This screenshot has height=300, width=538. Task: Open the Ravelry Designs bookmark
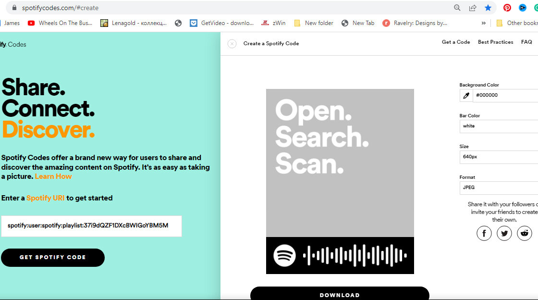pyautogui.click(x=415, y=23)
